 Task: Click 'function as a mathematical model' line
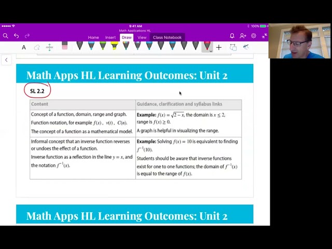pyautogui.click(x=82, y=131)
